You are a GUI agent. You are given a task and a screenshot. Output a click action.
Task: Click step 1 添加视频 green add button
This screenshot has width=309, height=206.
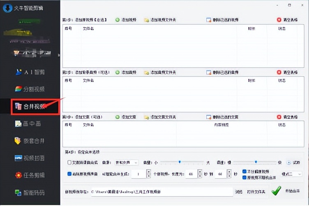click(x=126, y=20)
